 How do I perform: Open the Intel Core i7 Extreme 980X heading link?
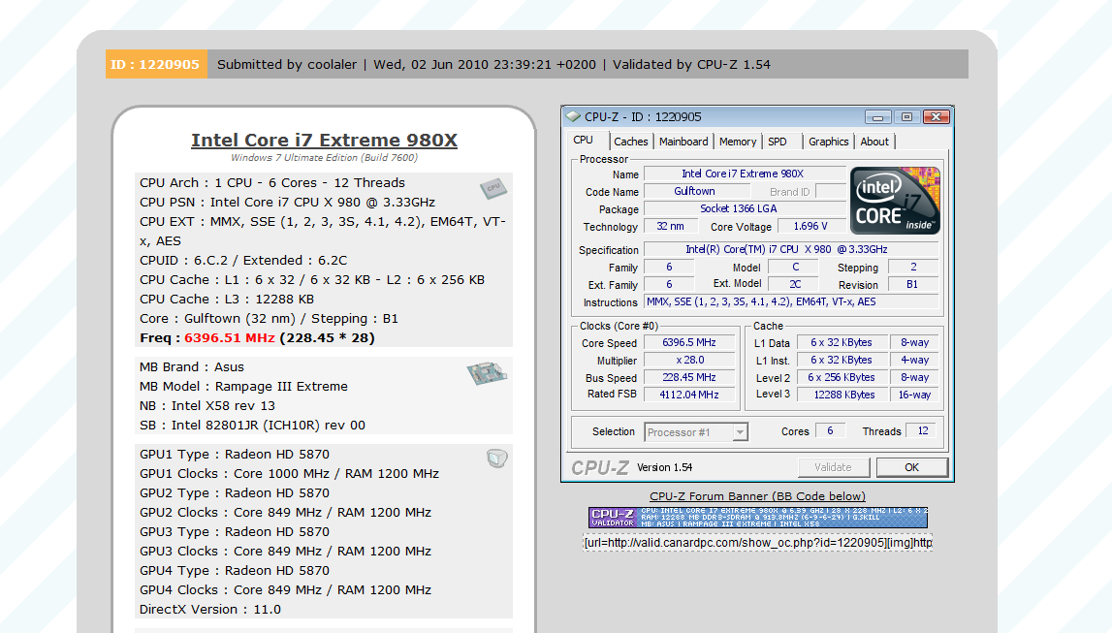(324, 141)
